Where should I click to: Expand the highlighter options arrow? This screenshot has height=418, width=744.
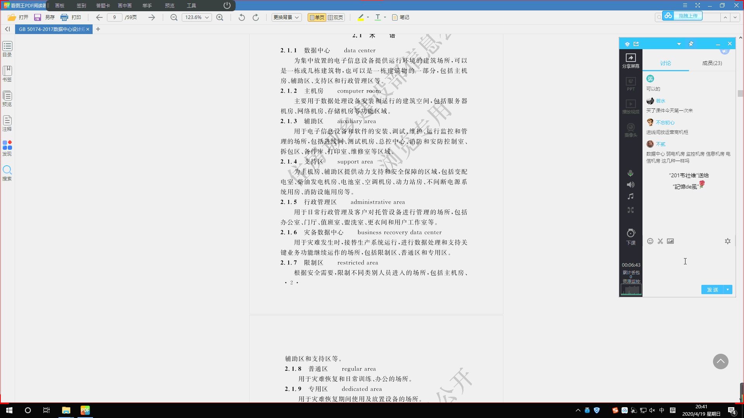click(x=368, y=17)
